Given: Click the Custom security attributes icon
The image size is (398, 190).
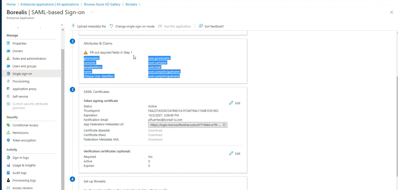Looking at the screenshot, I should 8,104.
